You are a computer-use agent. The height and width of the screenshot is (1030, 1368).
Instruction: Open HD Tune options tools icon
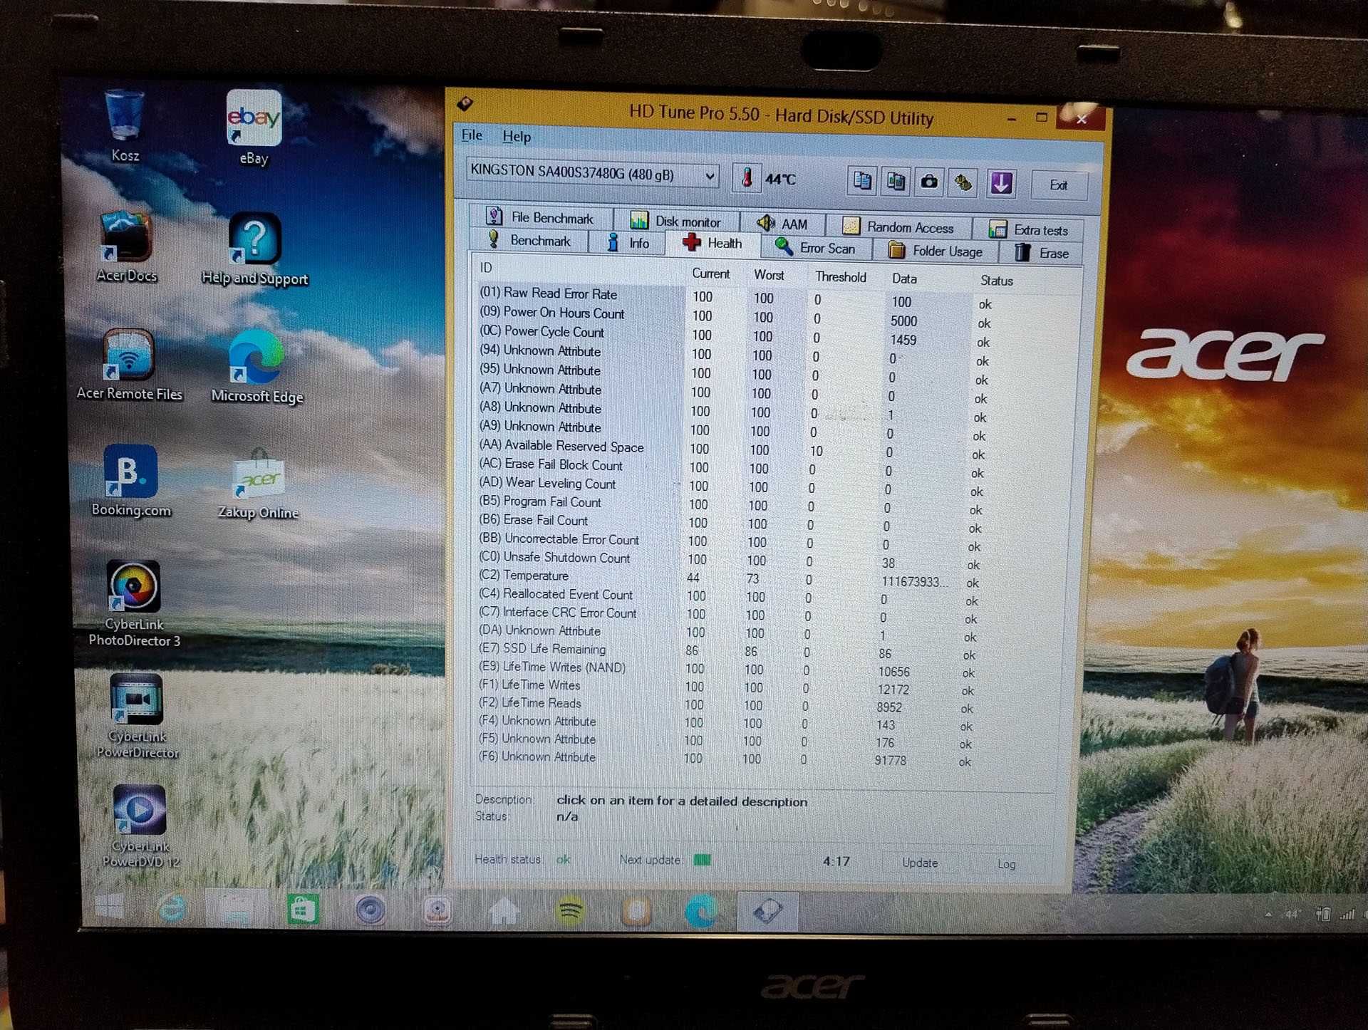click(x=963, y=184)
